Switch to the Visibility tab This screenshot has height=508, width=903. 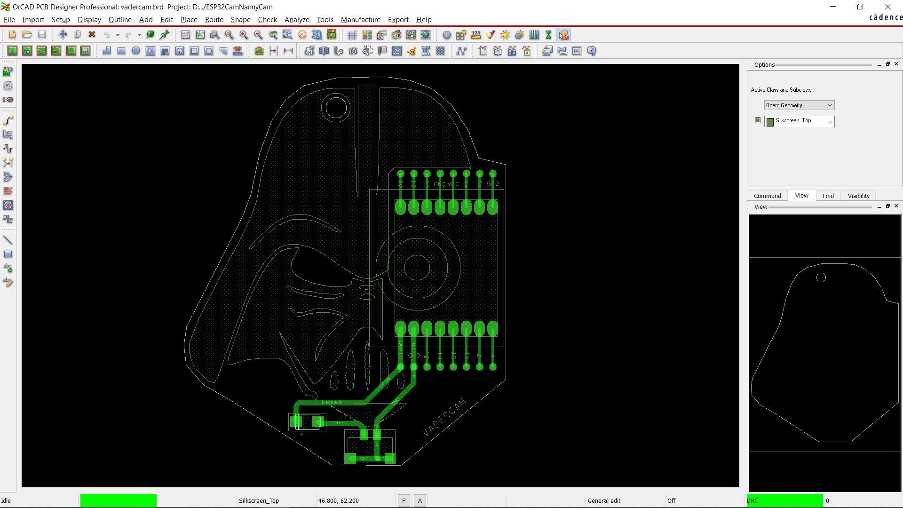858,196
